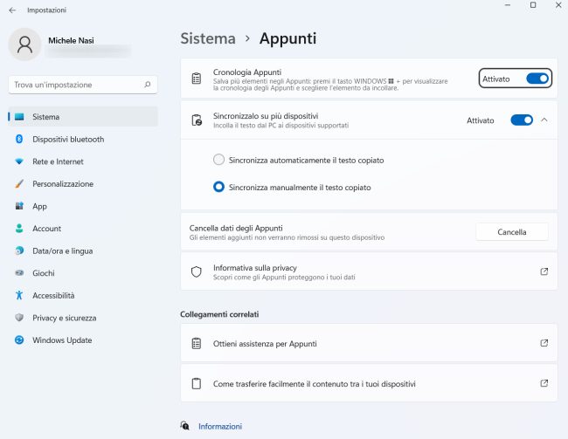The width and height of the screenshot is (568, 439).
Task: Open Privacy e sicurezza settings
Action: tap(64, 318)
